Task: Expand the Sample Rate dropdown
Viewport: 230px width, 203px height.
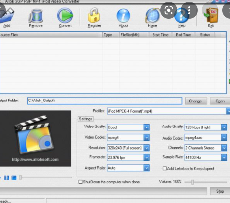Action: click(x=224, y=157)
